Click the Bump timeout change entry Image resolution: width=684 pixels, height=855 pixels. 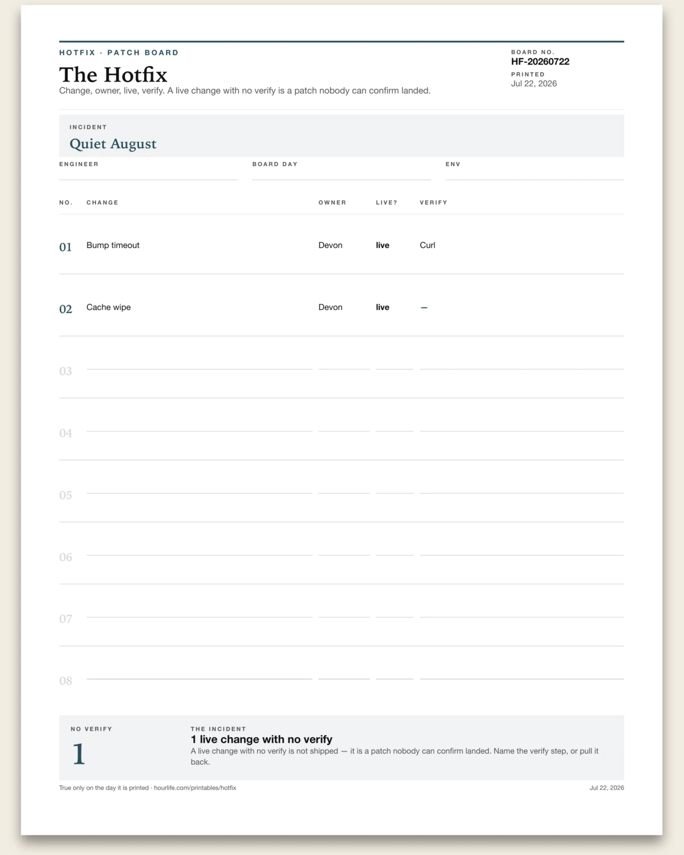pyautogui.click(x=113, y=245)
